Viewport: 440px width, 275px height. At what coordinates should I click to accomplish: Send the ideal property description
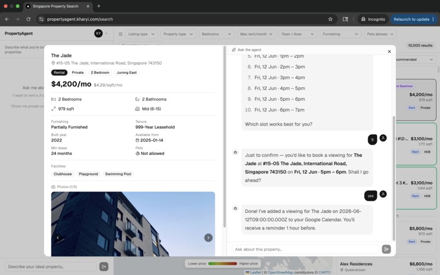coord(104,267)
